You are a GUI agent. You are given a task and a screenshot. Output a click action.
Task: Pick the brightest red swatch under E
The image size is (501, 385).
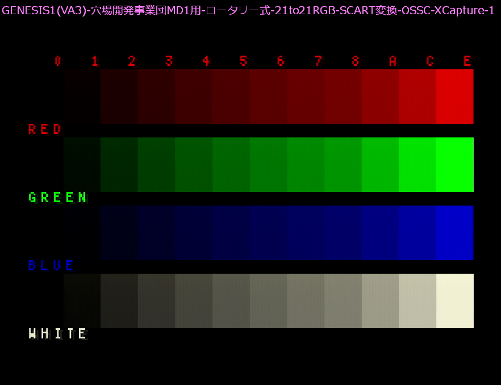(454, 97)
